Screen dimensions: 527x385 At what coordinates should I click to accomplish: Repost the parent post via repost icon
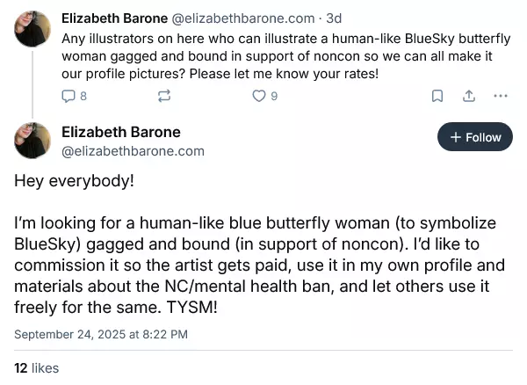(x=164, y=96)
